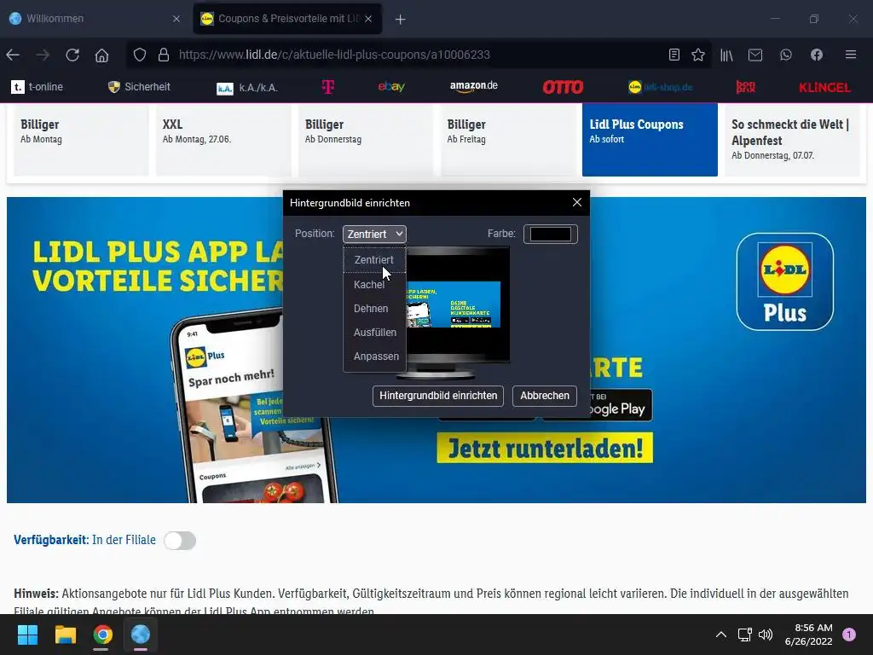873x655 pixels.
Task: Open network status tray icon
Action: [x=745, y=635]
